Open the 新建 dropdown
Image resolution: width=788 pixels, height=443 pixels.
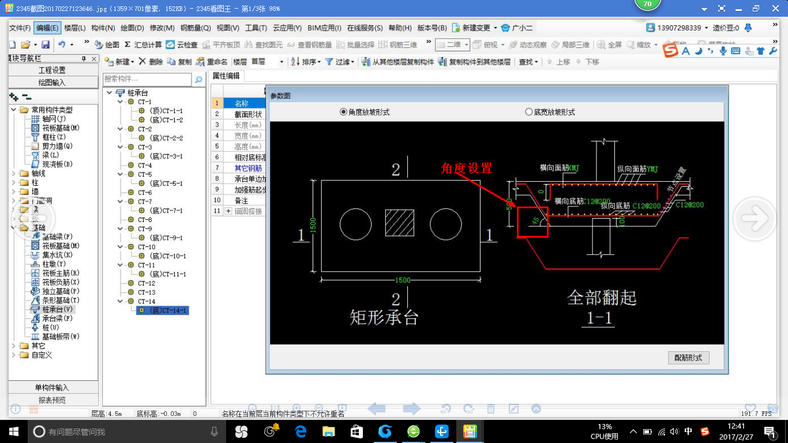[119, 62]
